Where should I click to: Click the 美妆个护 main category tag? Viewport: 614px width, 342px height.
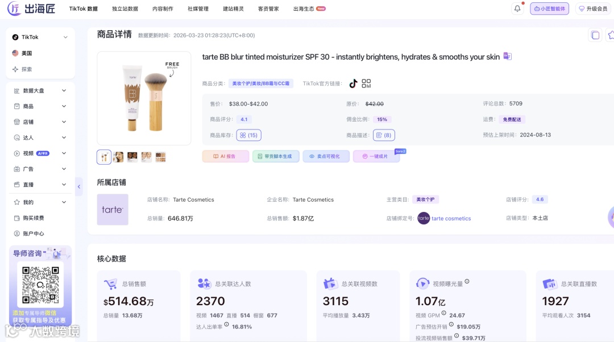pyautogui.click(x=425, y=199)
